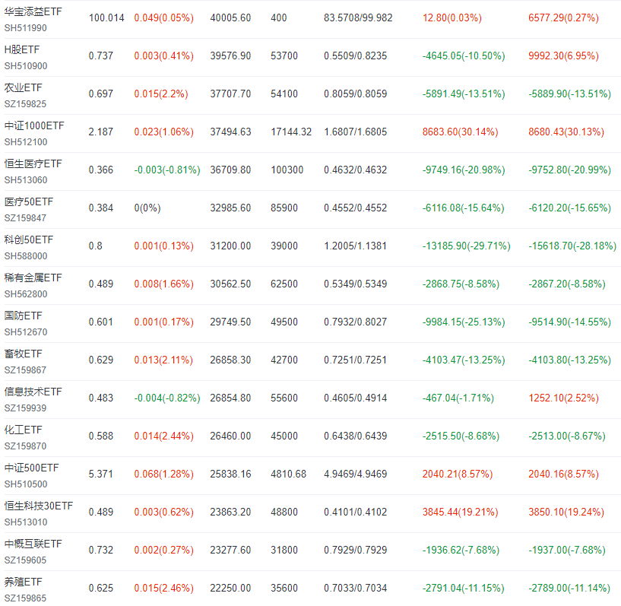This screenshot has height=606, width=621.
Task: Select cumulative profit 1252.10(2.52%)
Action: [x=563, y=398]
